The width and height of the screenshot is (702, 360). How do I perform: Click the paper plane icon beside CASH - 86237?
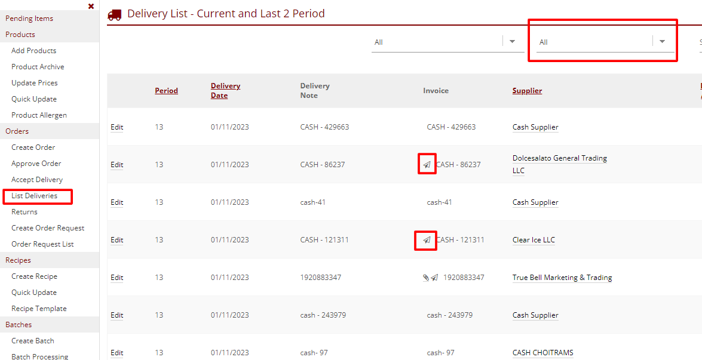pyautogui.click(x=427, y=164)
